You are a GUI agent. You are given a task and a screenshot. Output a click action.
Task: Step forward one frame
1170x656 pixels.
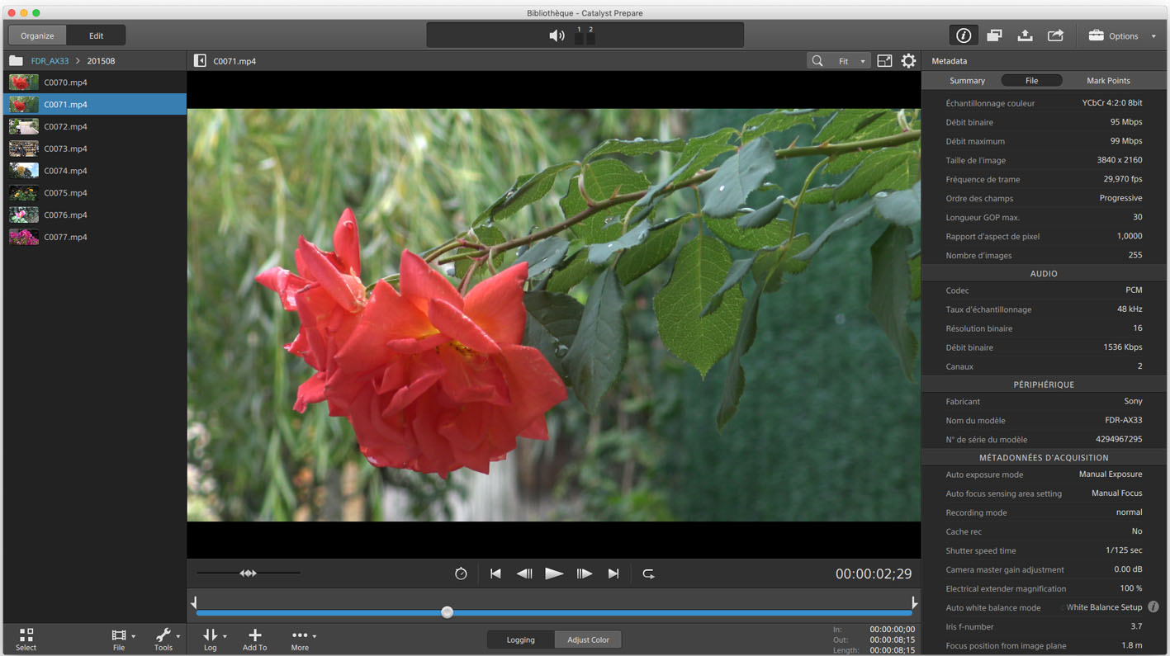[585, 573]
